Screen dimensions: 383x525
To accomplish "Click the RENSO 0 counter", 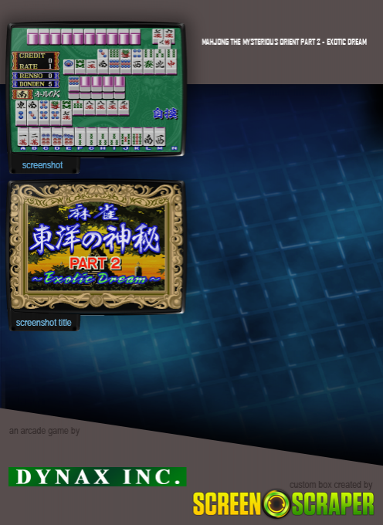I will click(36, 76).
